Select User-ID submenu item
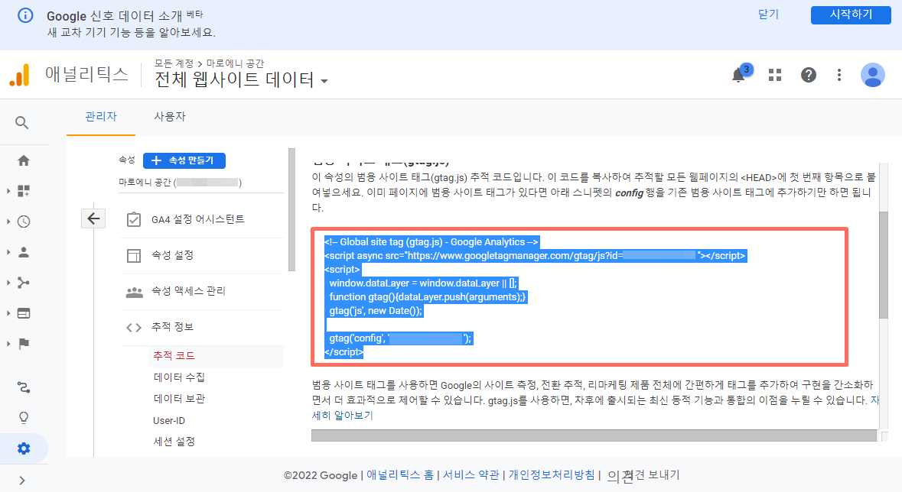902x492 pixels. point(168,420)
